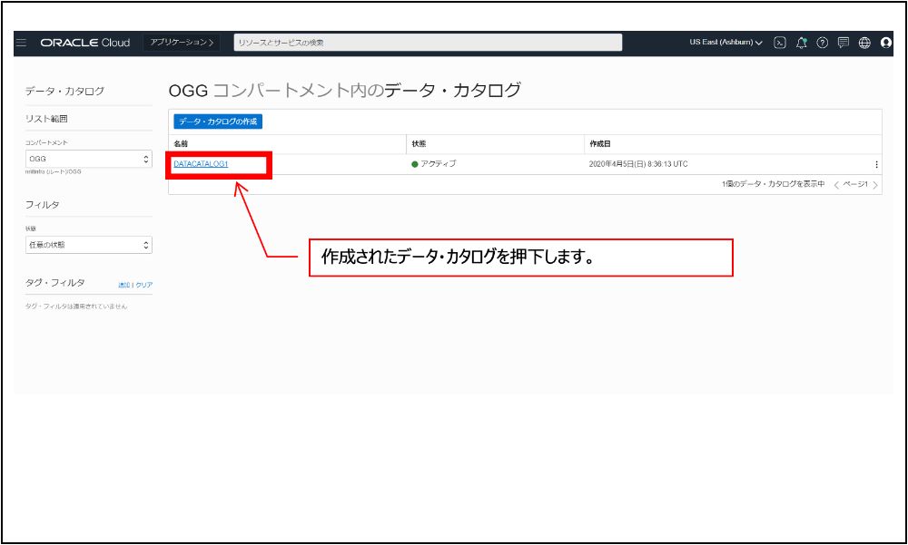Go to the previous page arrow
Screen dimensions: 908x545
point(836,185)
